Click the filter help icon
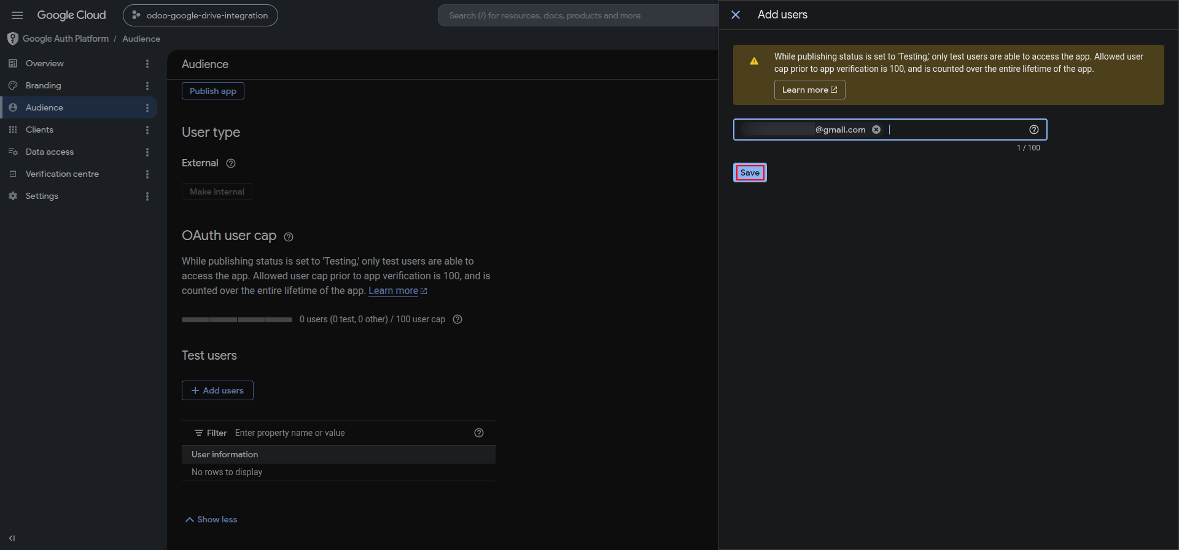The height and width of the screenshot is (550, 1179). pyautogui.click(x=479, y=433)
